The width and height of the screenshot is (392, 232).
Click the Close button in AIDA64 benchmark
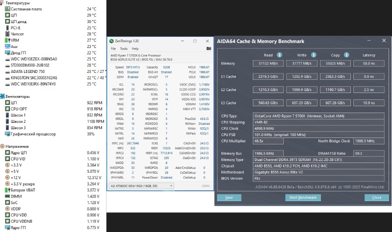click(x=377, y=198)
